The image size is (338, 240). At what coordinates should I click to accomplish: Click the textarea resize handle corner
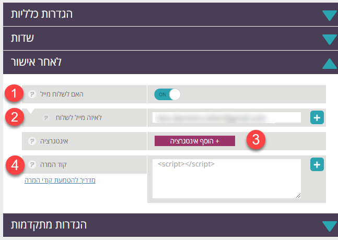pyautogui.click(x=298, y=196)
